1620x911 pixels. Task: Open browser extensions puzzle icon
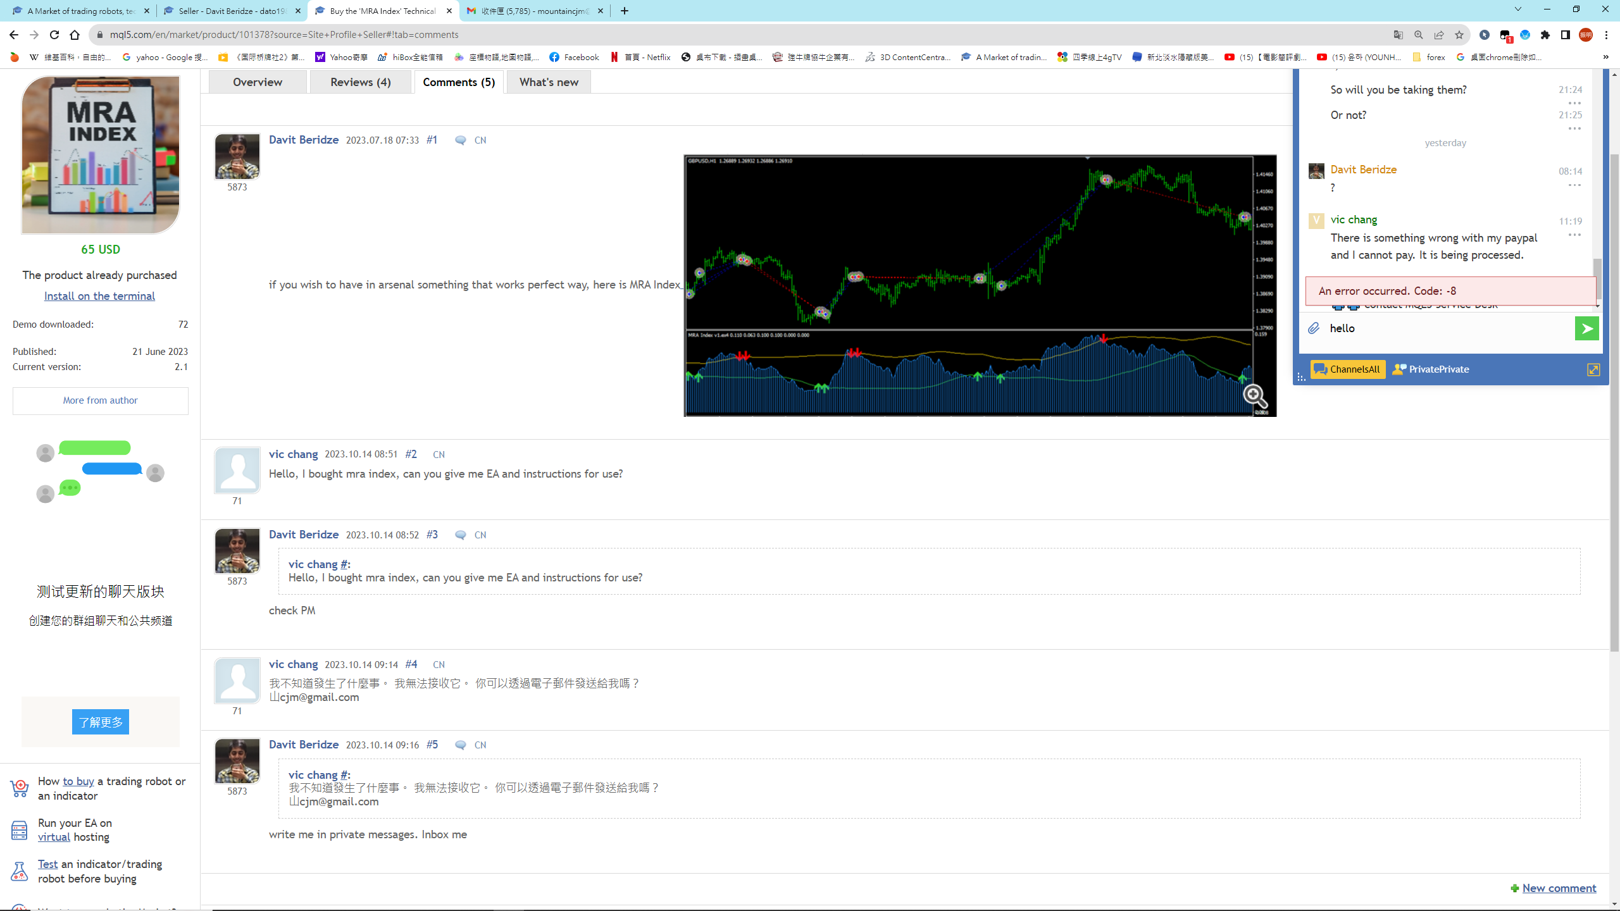[x=1545, y=35]
